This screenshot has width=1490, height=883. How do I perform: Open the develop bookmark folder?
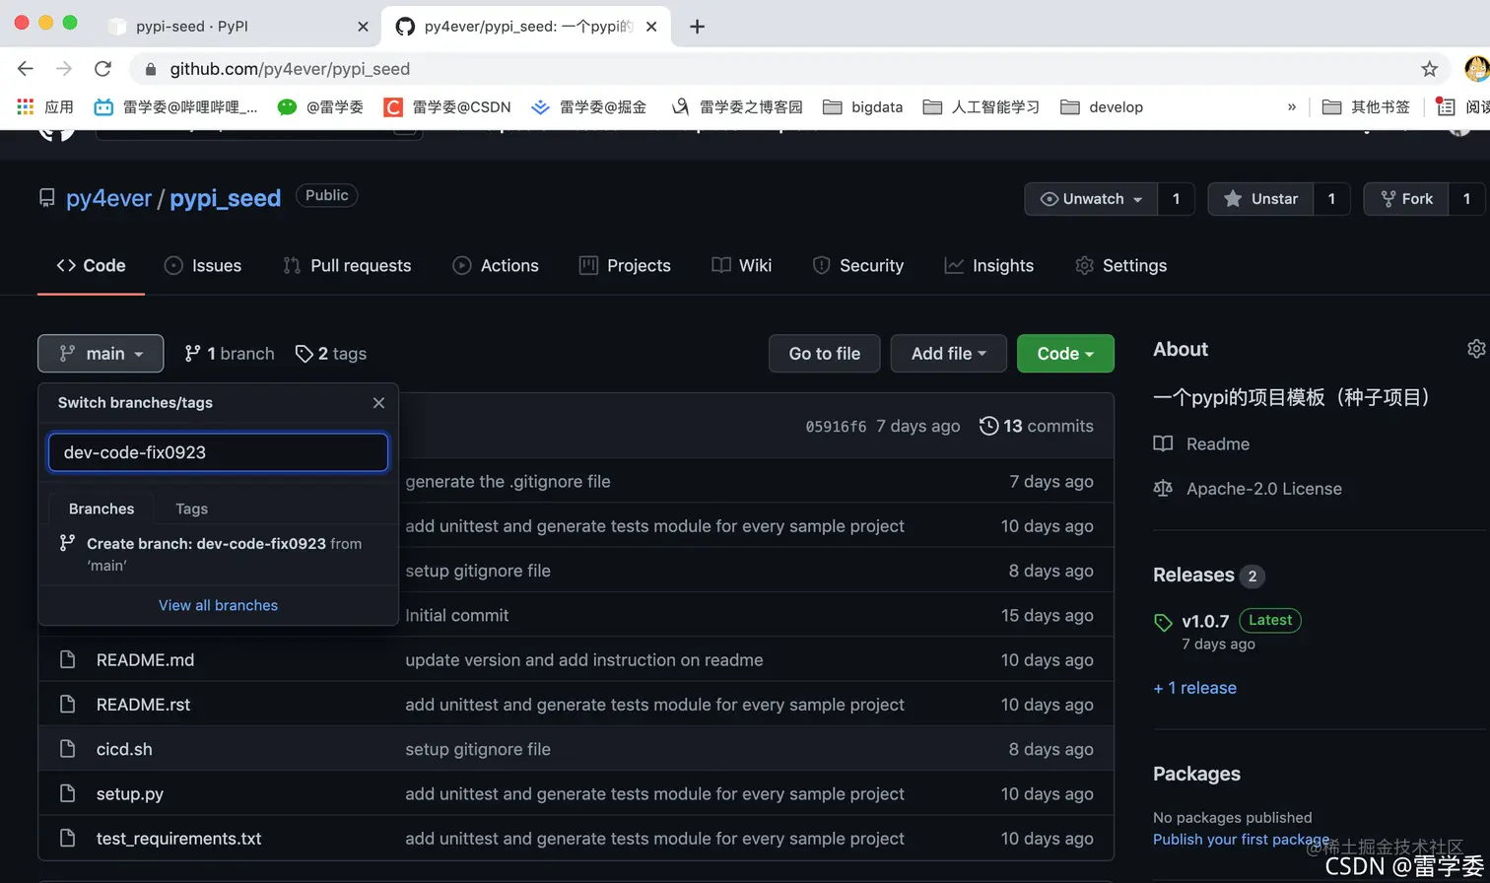point(1102,106)
